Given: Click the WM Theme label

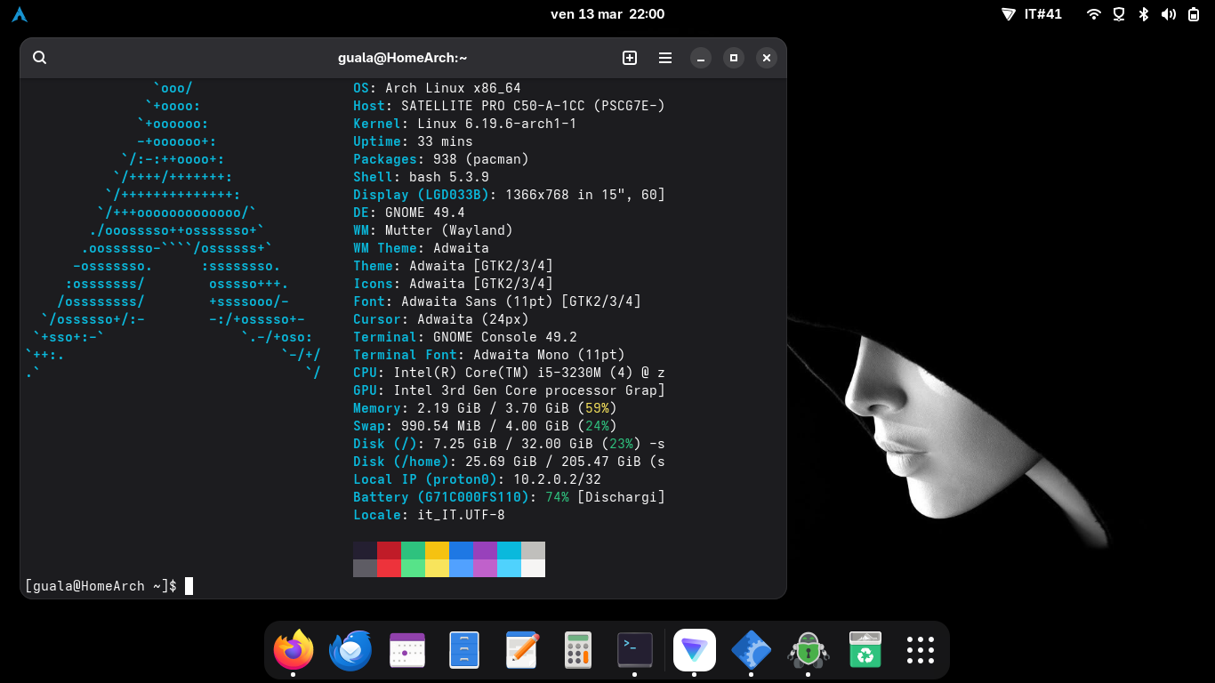Looking at the screenshot, I should tap(385, 248).
